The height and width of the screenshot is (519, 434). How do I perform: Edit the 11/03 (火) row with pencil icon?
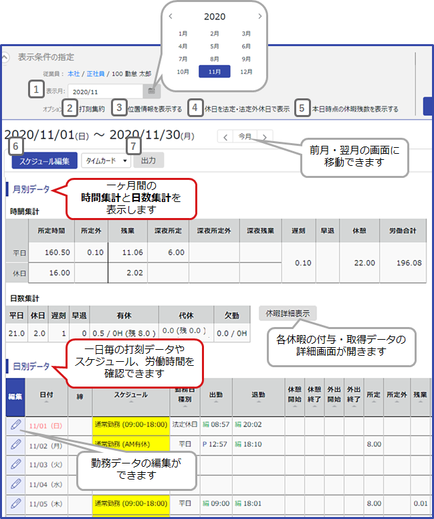(x=15, y=463)
